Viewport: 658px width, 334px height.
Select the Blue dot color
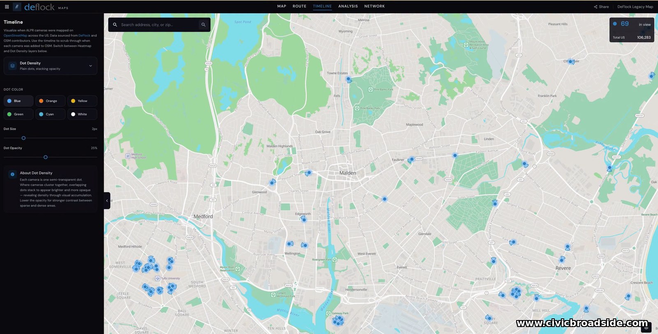[19, 101]
